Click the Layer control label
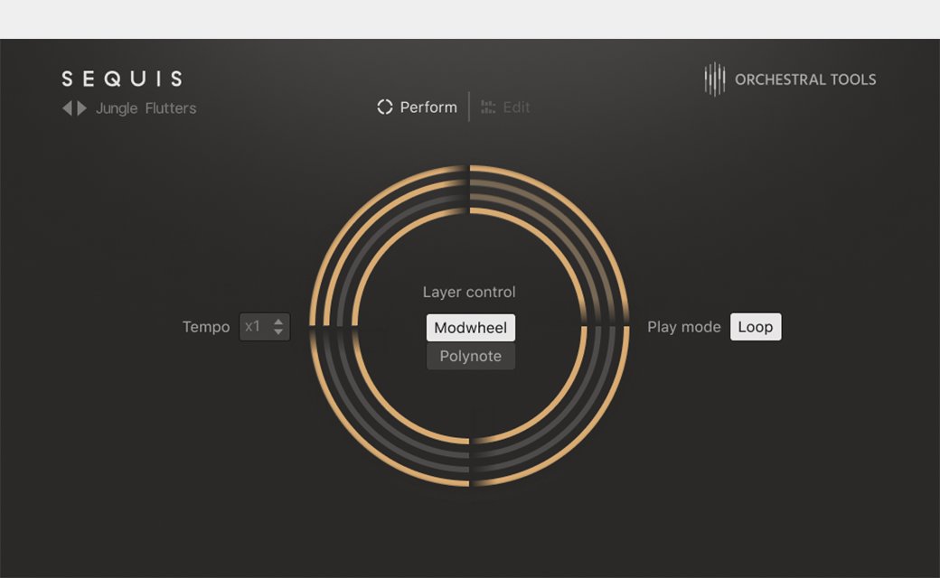The image size is (940, 578). point(469,292)
